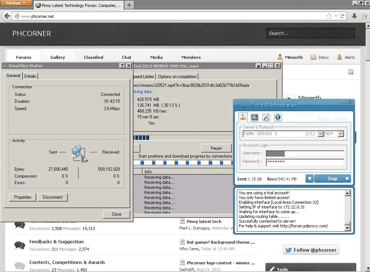Click the document icon beside Pinoy latest tech
370x272 pixels.
click(x=182, y=221)
